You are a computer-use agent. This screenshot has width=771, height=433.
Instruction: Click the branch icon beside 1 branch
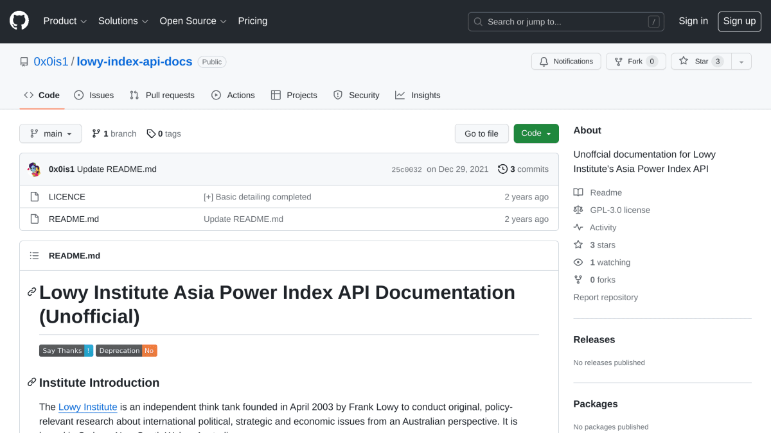click(96, 133)
